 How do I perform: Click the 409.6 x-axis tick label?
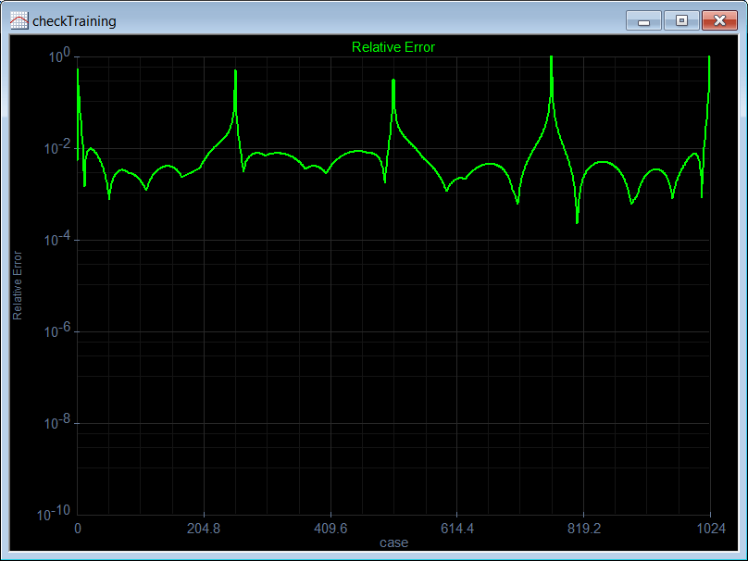pyautogui.click(x=330, y=529)
